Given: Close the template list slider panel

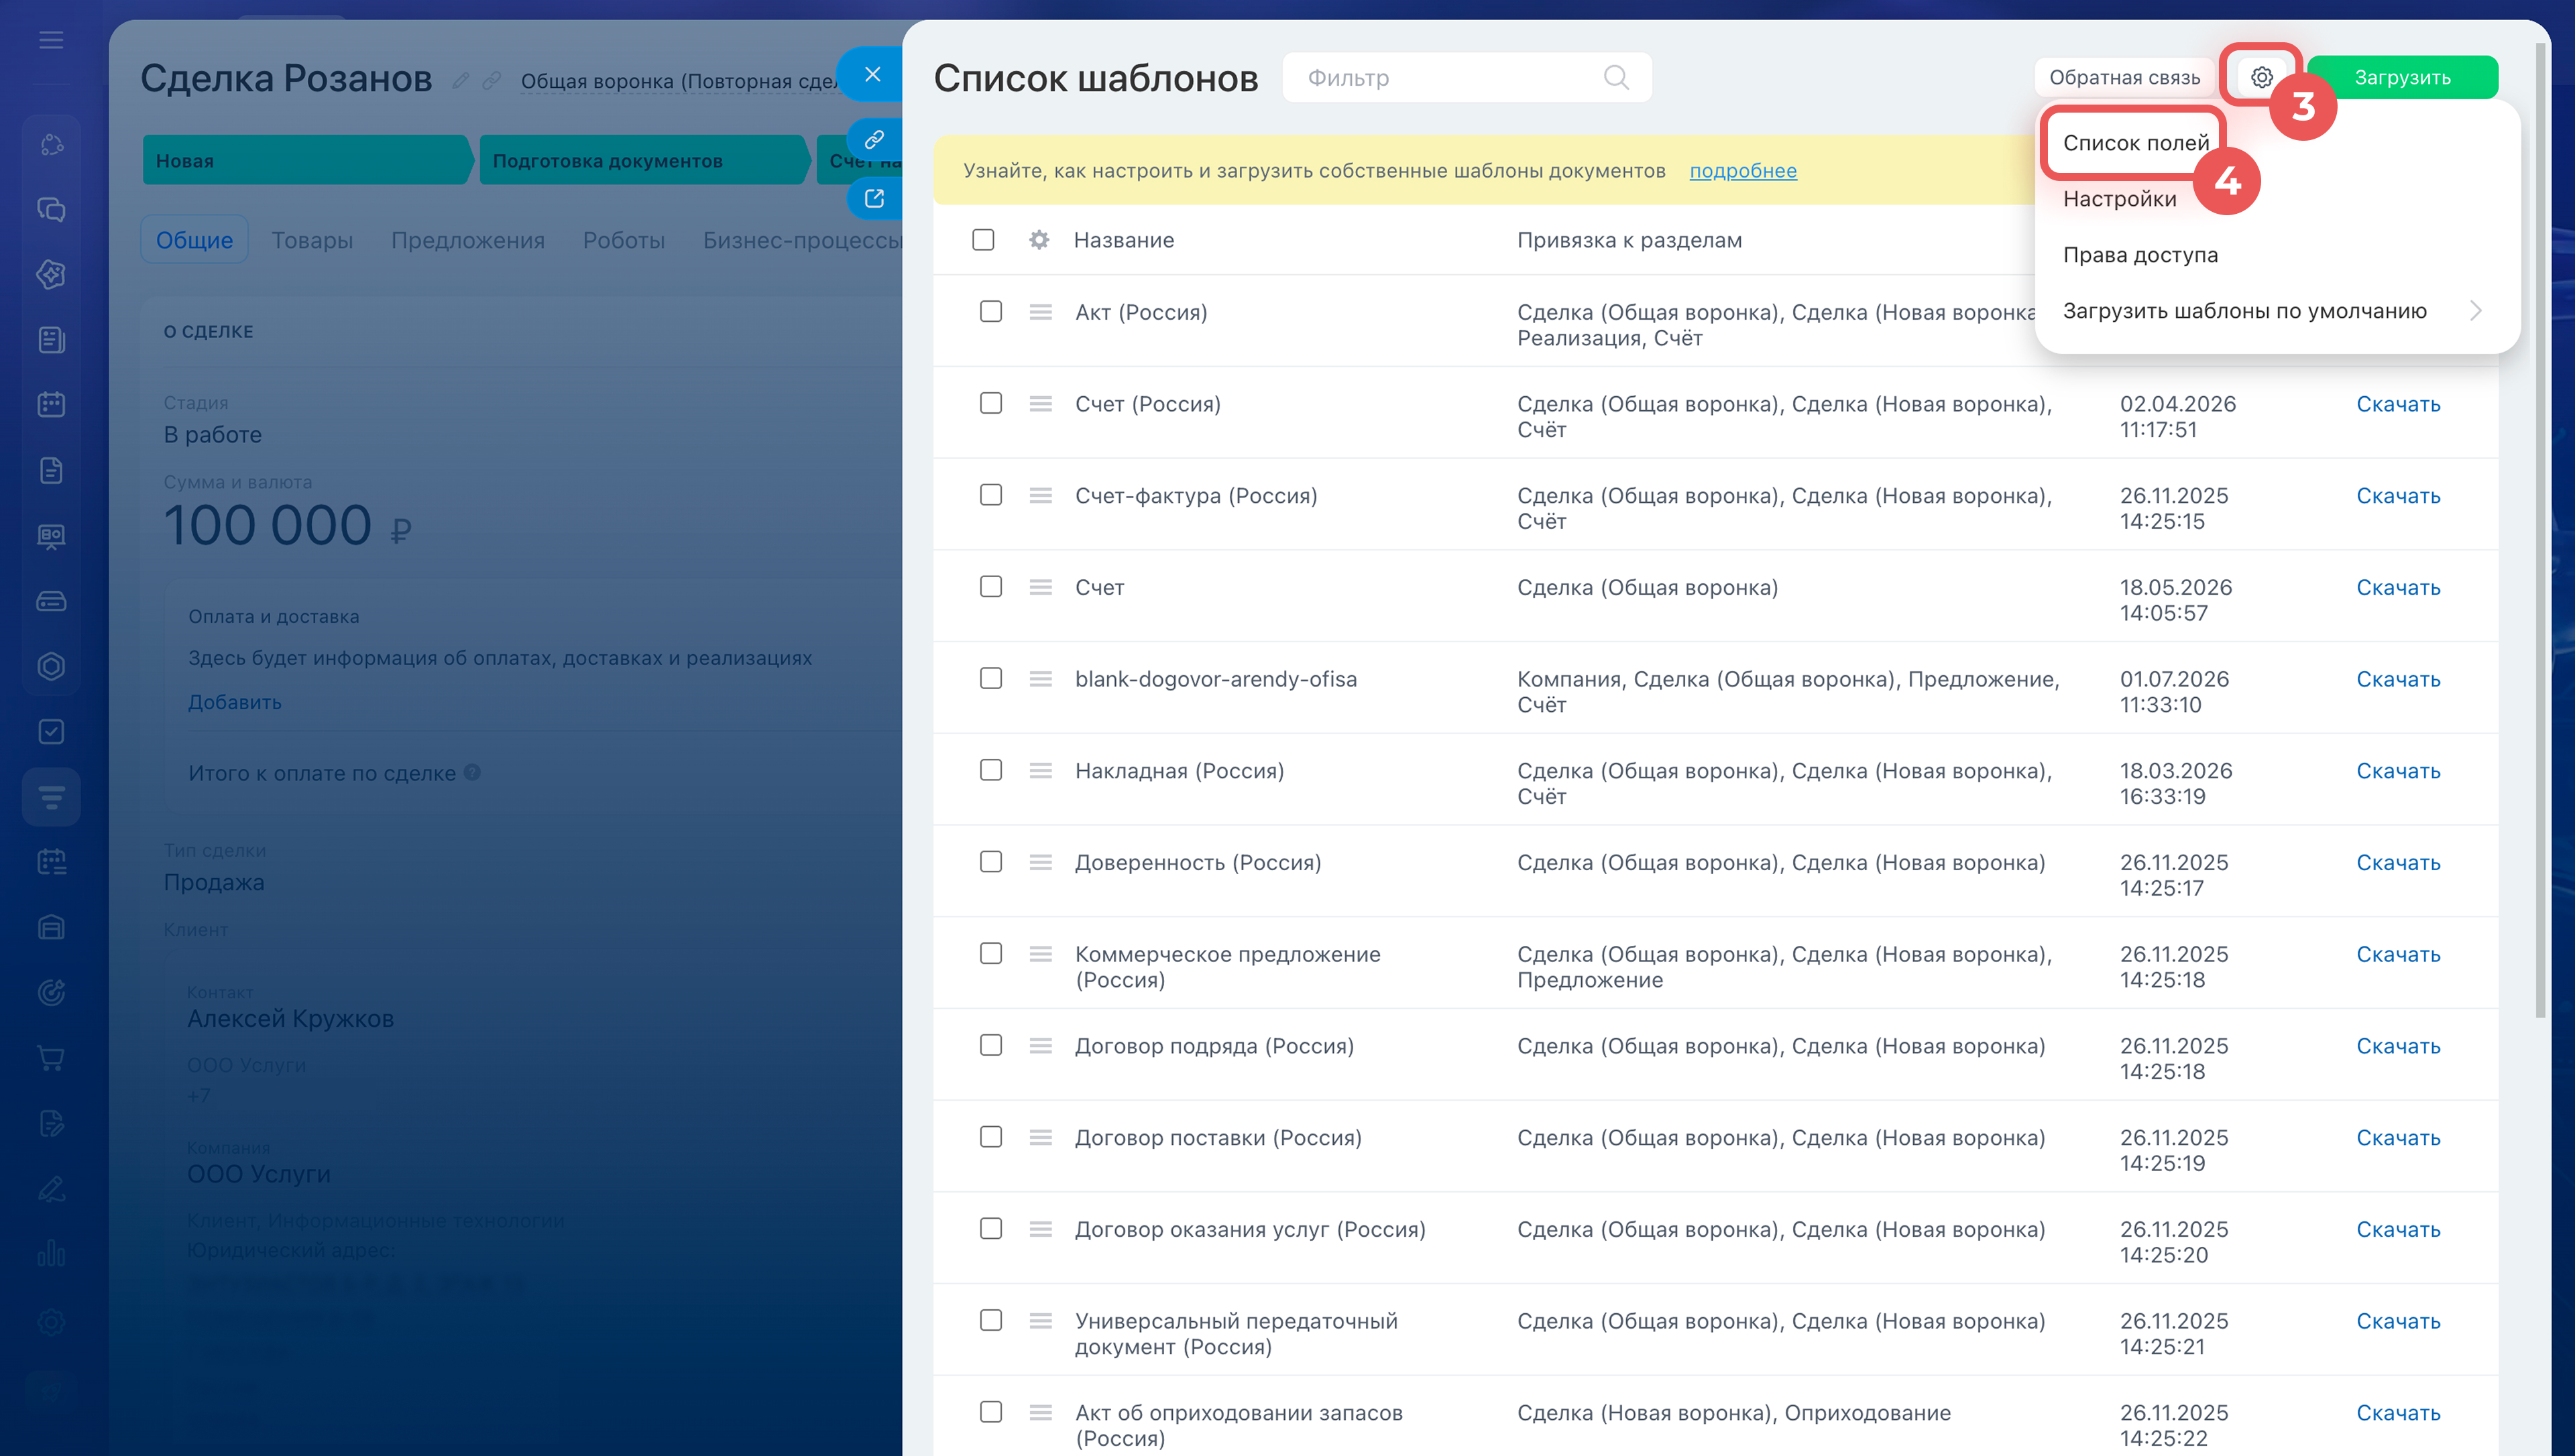Looking at the screenshot, I should pos(872,74).
